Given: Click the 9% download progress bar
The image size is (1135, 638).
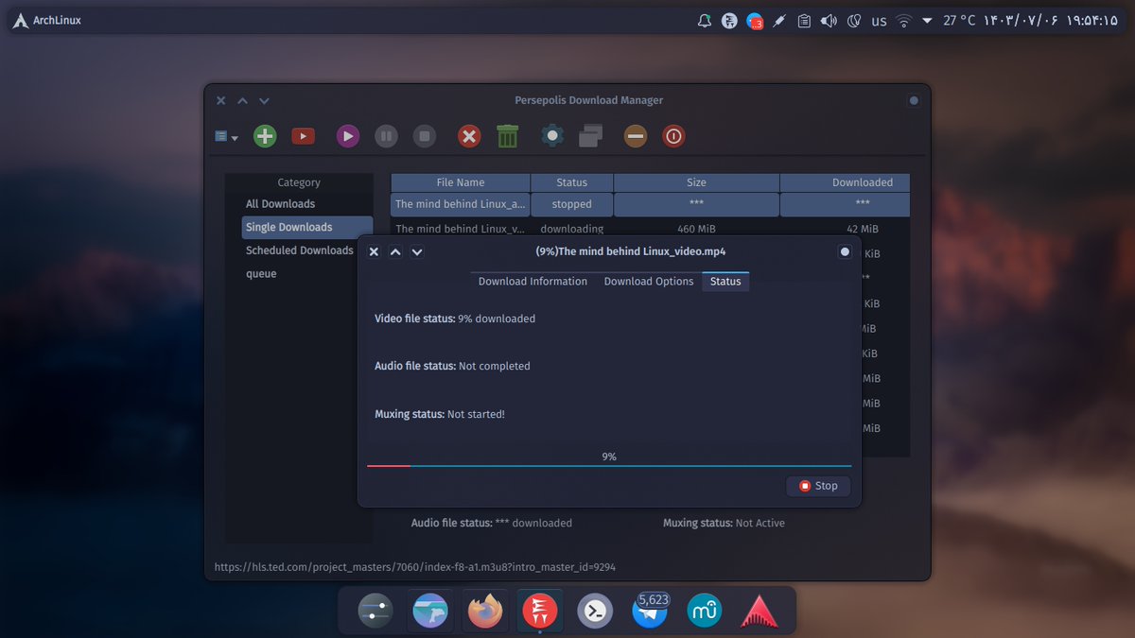Looking at the screenshot, I should coord(609,465).
